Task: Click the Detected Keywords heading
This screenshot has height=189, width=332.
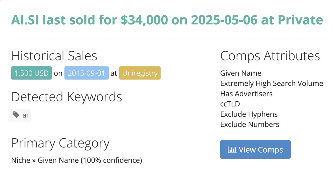Action: (x=67, y=97)
